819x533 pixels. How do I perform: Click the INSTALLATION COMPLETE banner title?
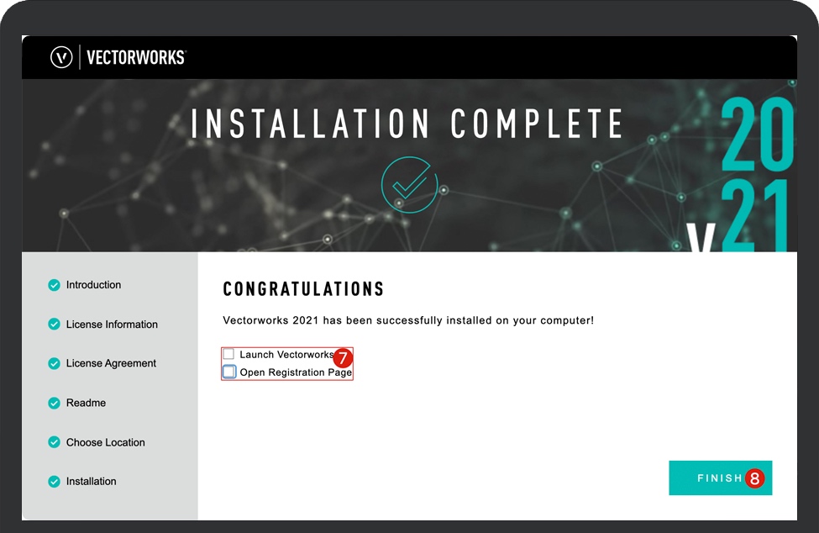pyautogui.click(x=407, y=124)
